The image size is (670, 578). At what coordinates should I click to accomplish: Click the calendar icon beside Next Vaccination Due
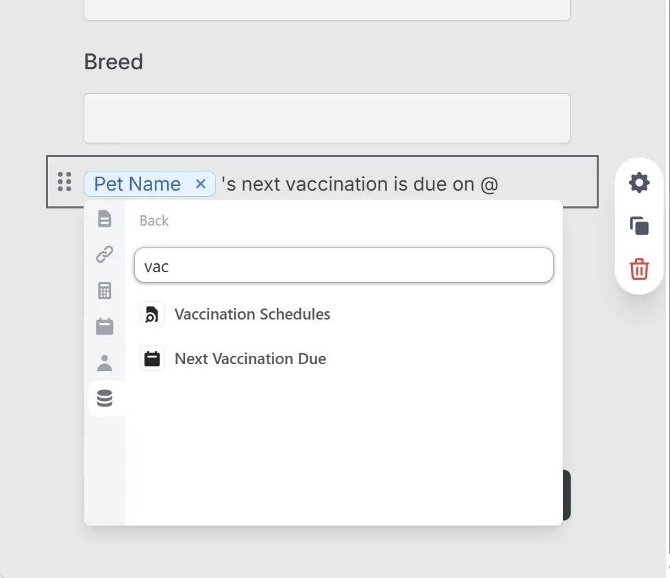click(x=152, y=358)
